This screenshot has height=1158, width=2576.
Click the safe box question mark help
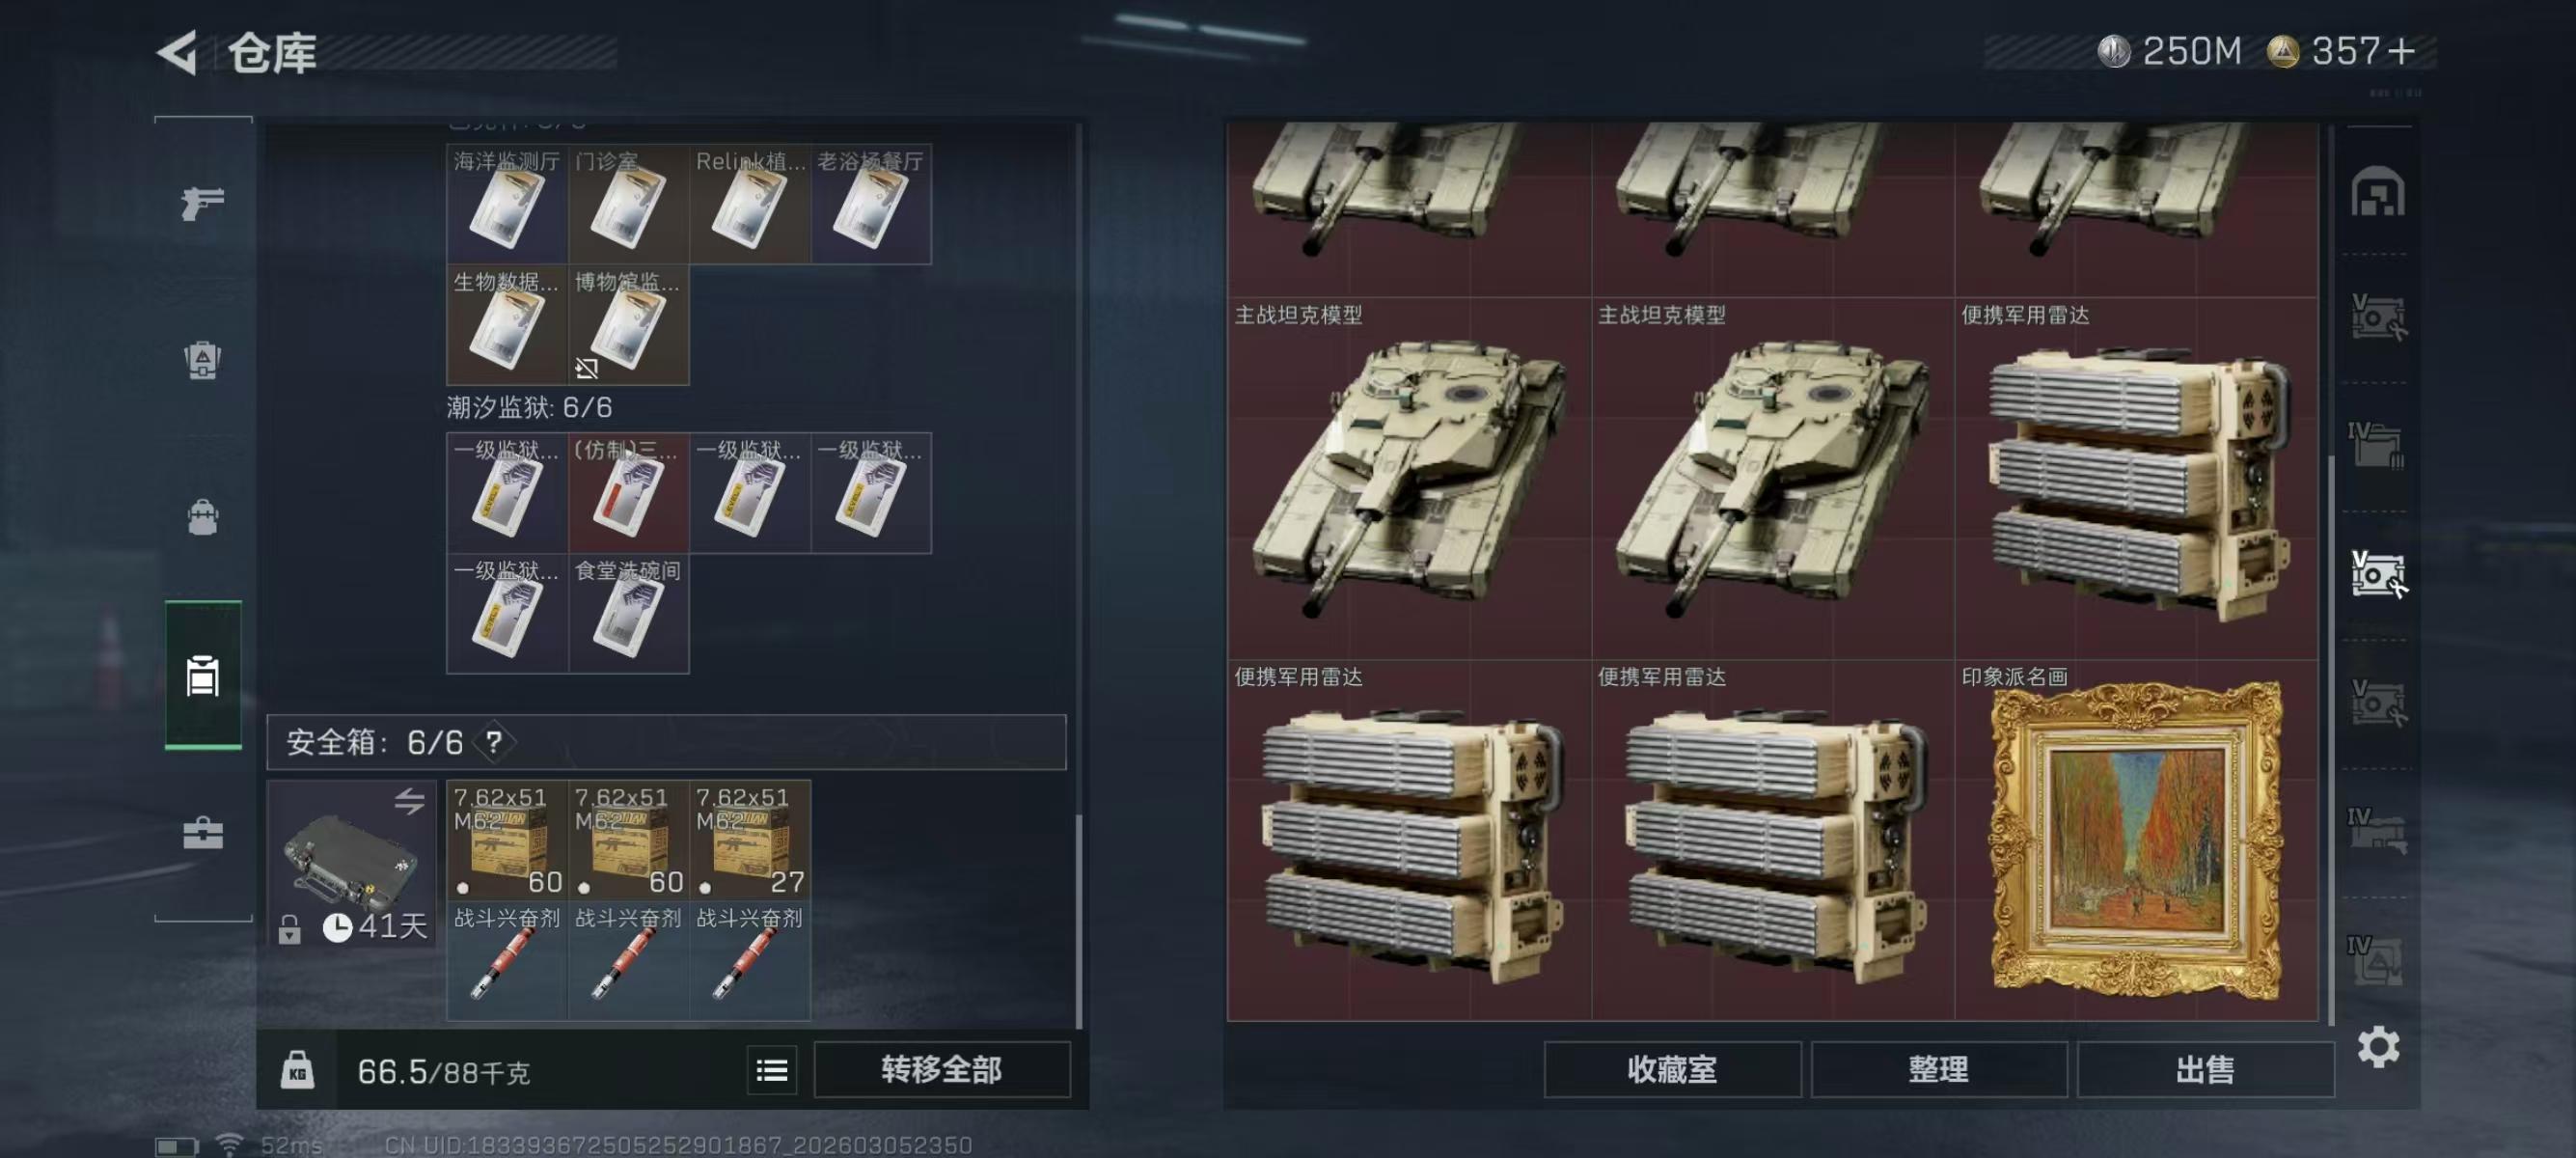tap(493, 742)
